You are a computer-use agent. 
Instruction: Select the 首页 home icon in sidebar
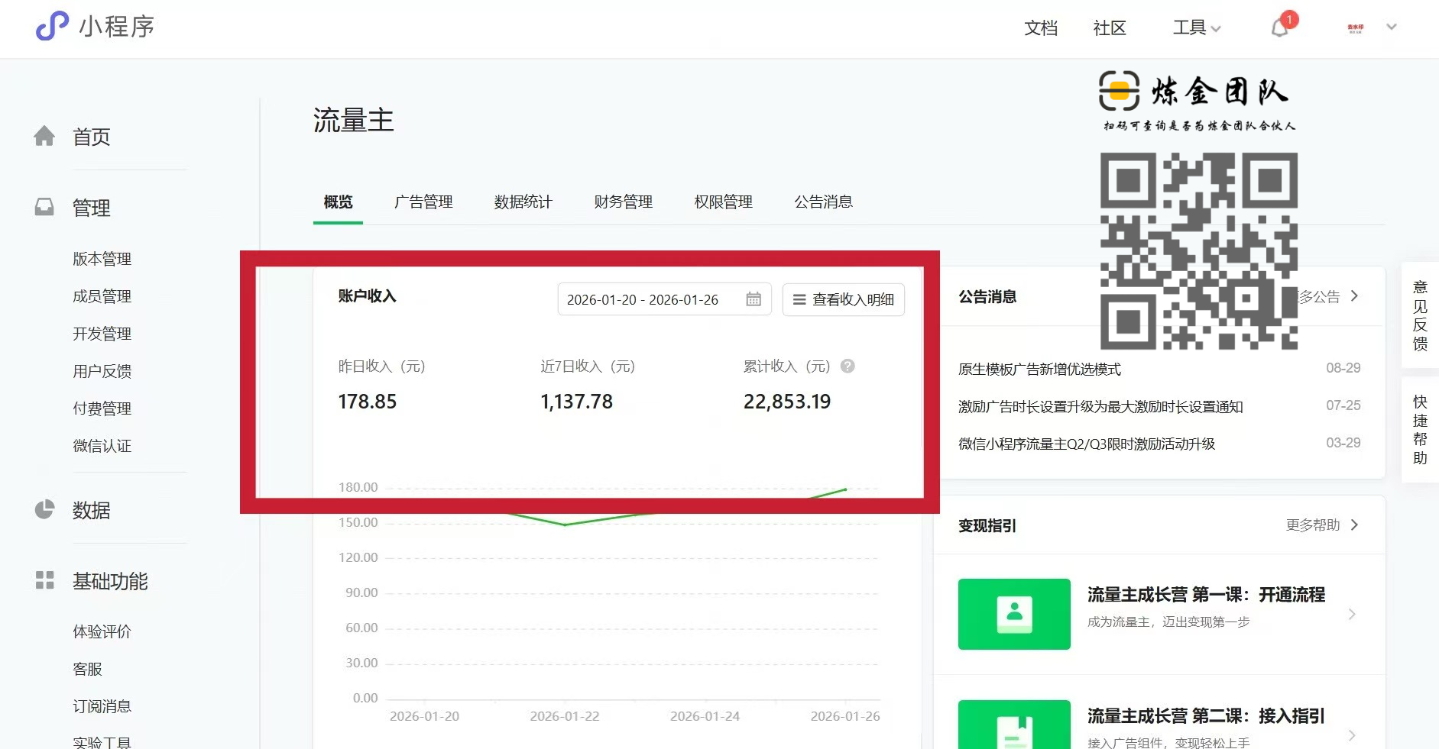45,136
